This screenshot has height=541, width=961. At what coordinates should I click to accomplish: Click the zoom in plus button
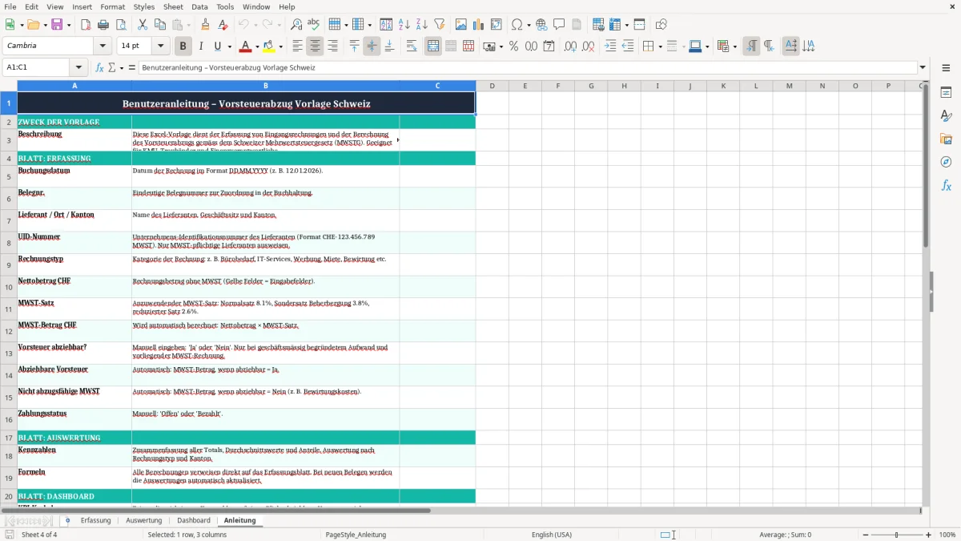[x=929, y=535]
